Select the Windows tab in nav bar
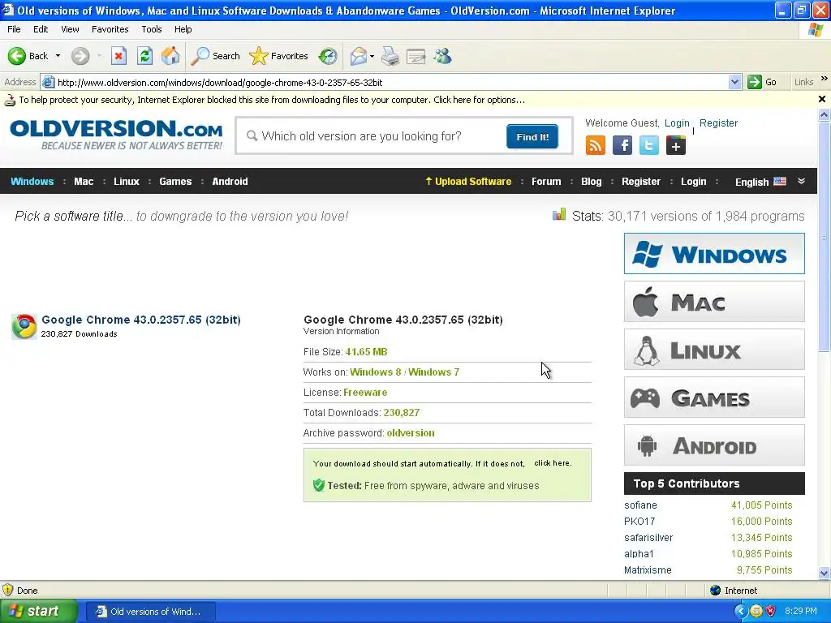 tap(32, 181)
